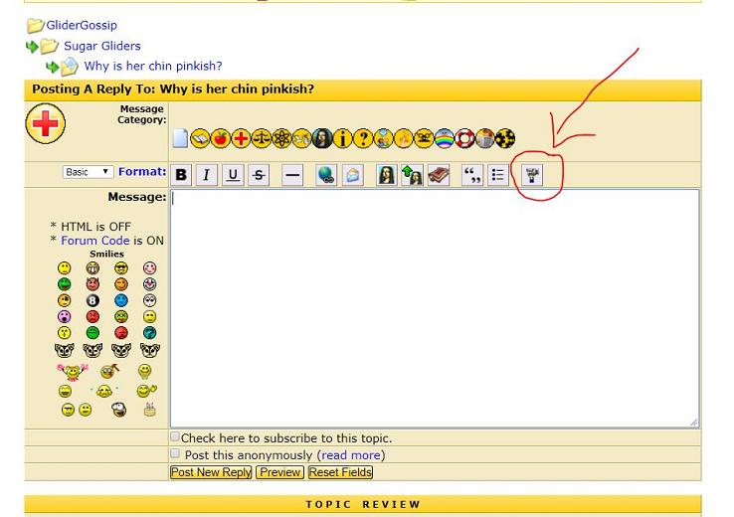
Task: Submit with Post New Reply button
Action: click(211, 472)
